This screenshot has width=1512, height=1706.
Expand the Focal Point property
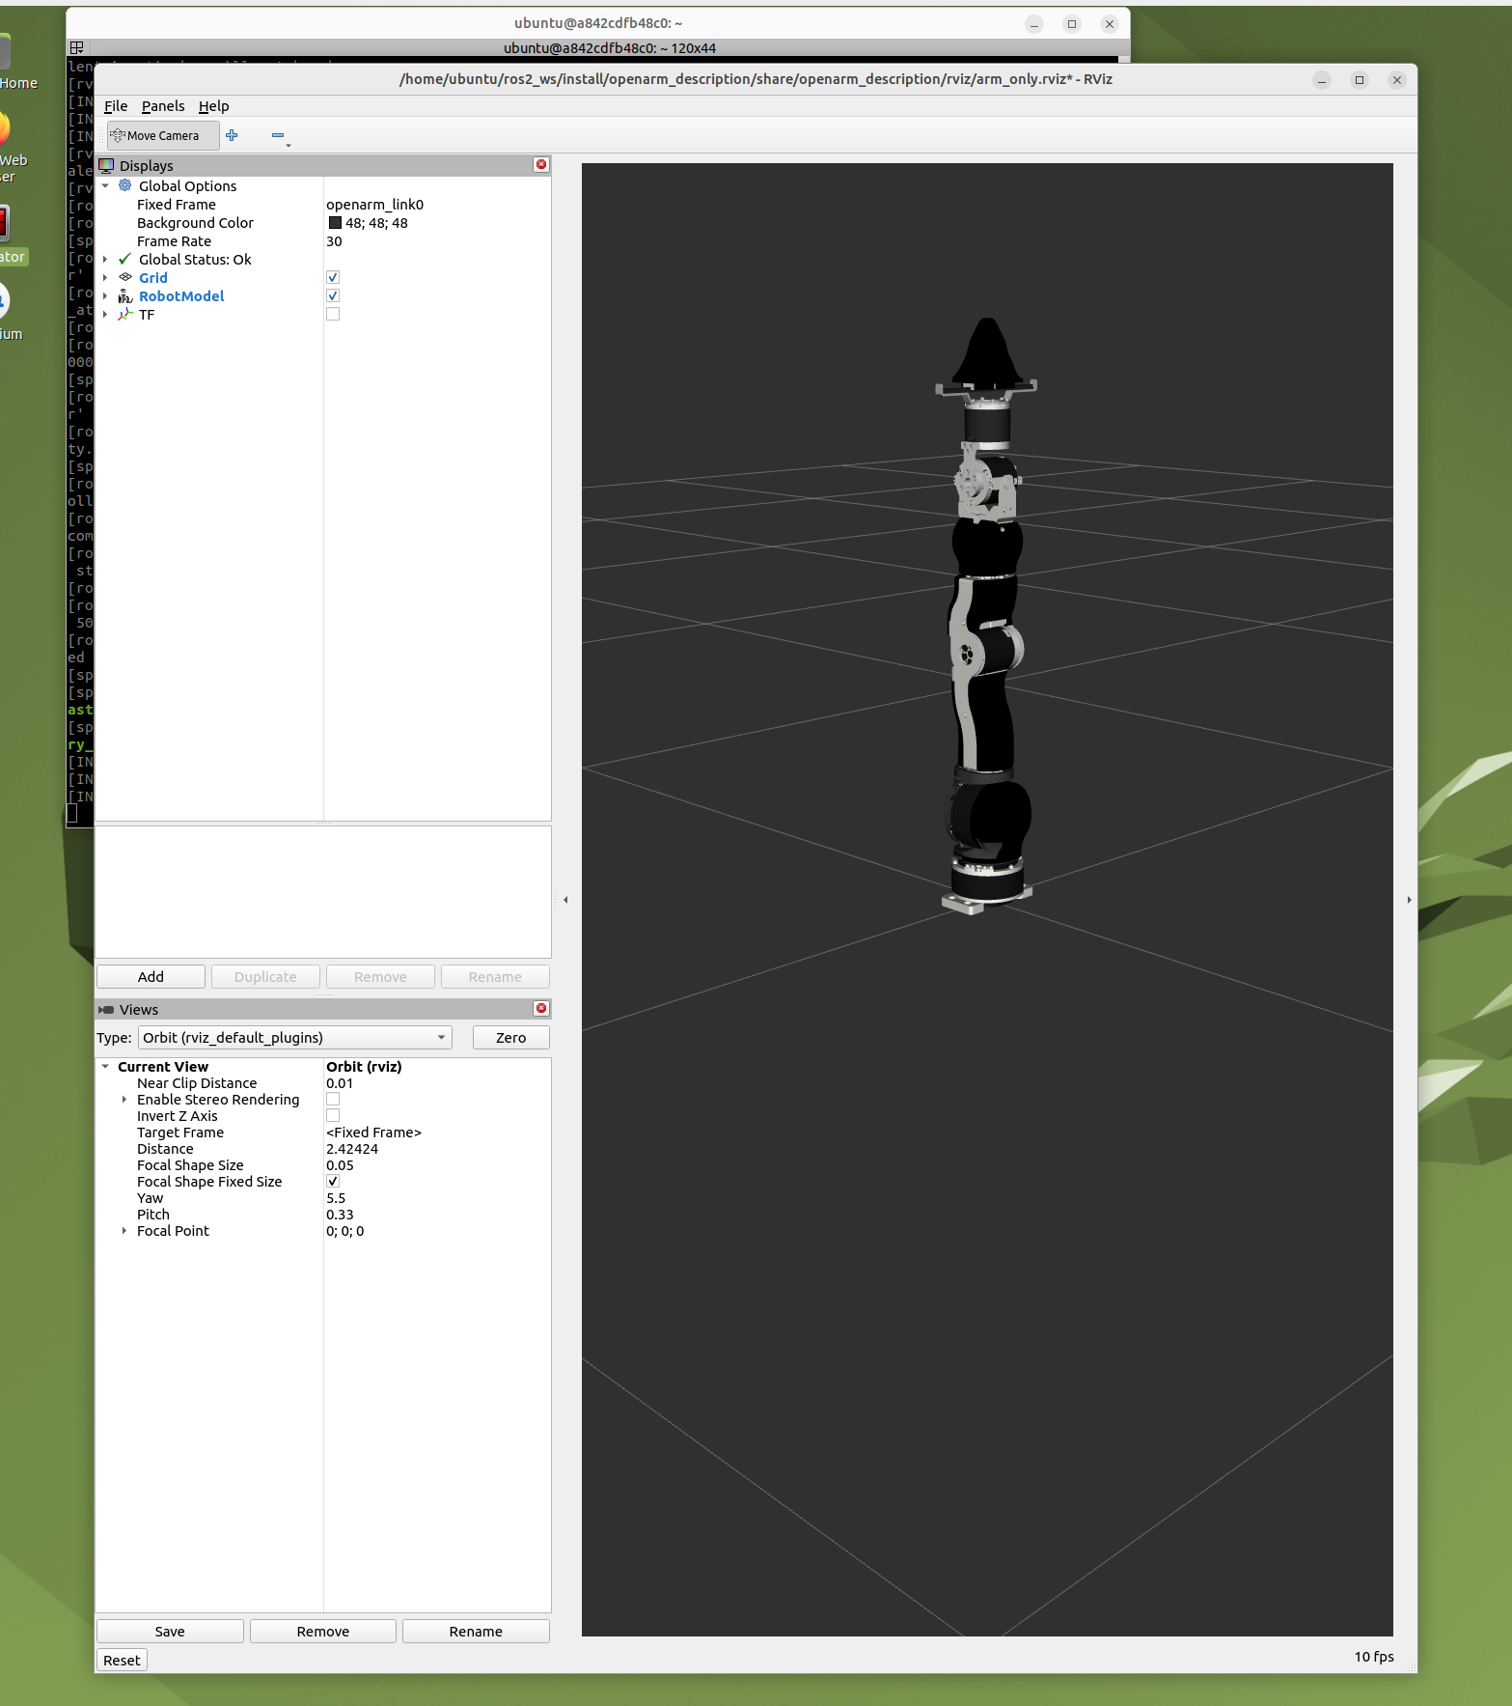(124, 1231)
